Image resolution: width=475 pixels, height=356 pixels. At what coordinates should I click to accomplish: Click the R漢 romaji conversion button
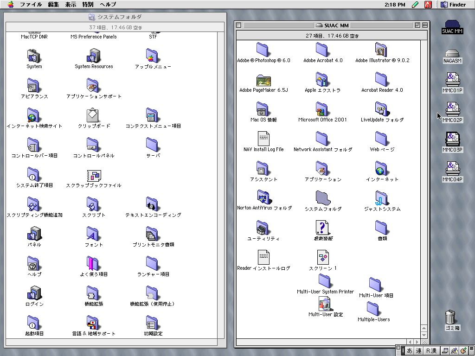(x=431, y=351)
